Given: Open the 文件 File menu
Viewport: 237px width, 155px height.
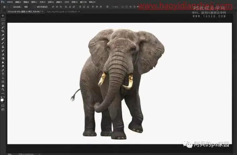Looking at the screenshot, I should pyautogui.click(x=10, y=2).
